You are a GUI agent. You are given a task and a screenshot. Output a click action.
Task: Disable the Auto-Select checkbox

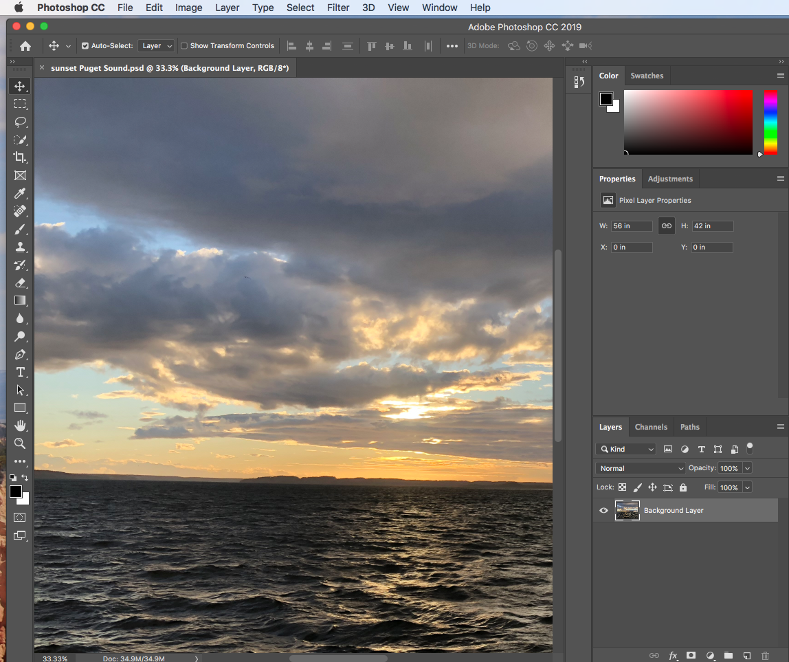tap(85, 46)
